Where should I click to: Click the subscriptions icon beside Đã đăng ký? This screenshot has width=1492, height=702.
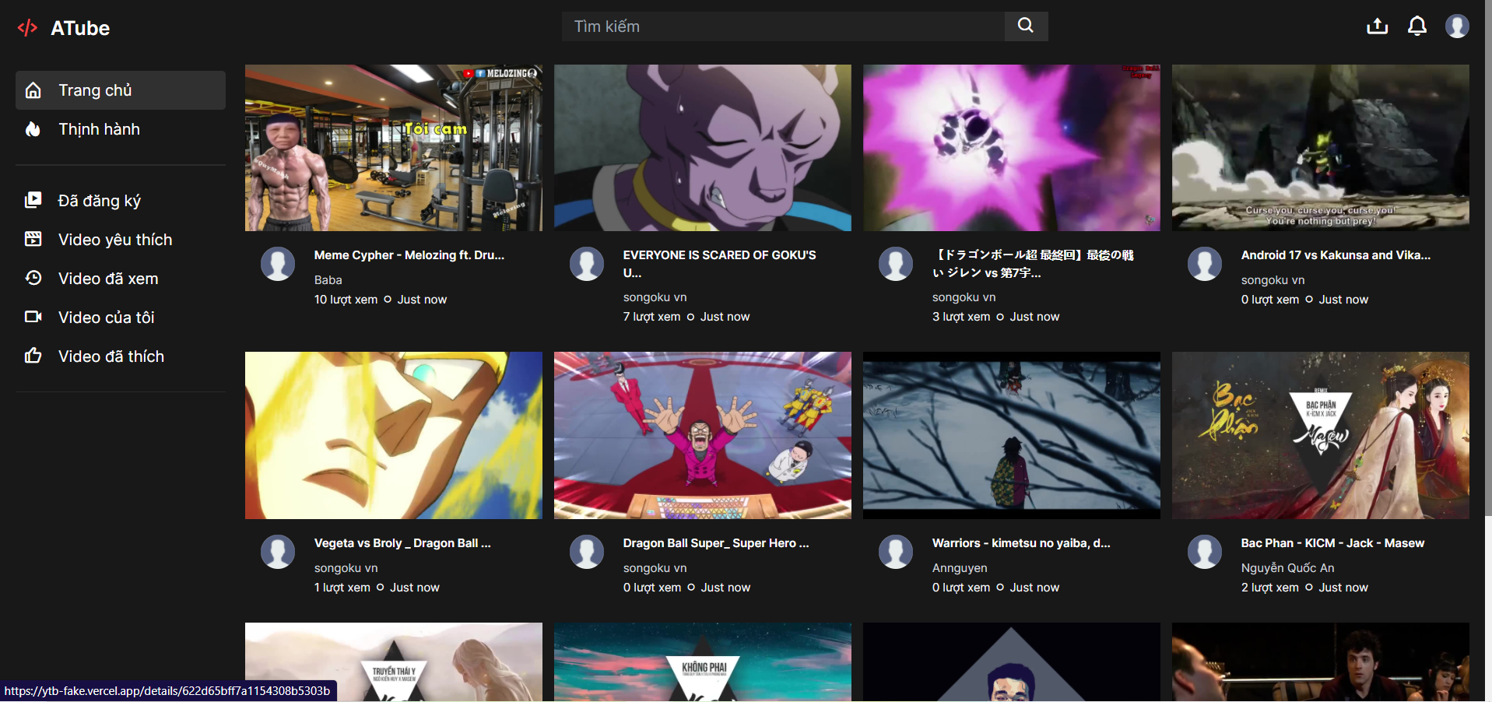33,200
